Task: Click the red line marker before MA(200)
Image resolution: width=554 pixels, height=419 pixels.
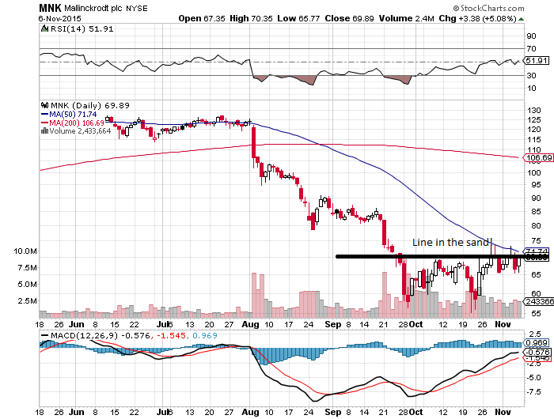Action: [45, 123]
